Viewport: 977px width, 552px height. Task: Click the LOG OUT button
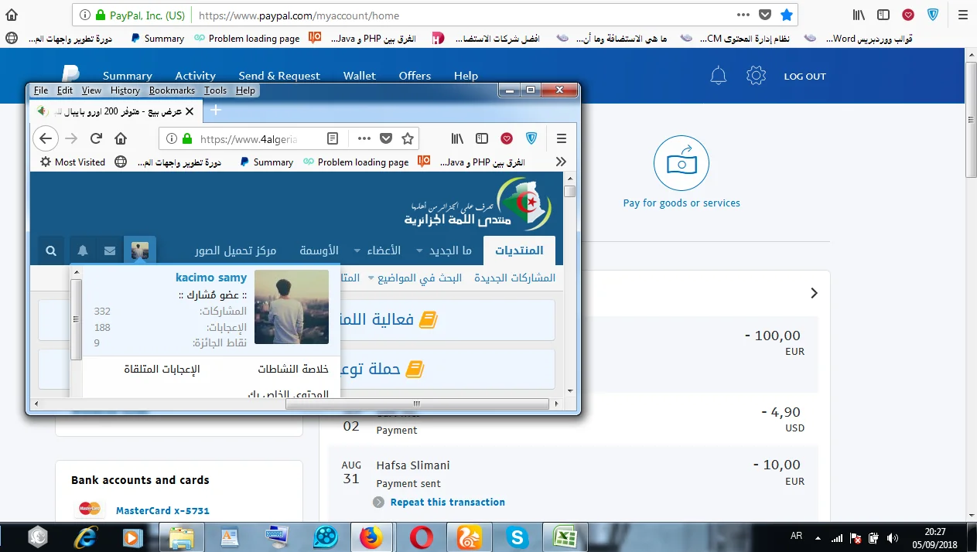click(804, 77)
